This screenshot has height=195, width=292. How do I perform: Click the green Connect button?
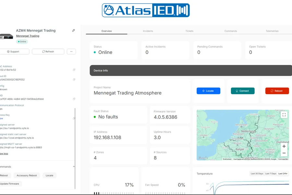pos(243,91)
